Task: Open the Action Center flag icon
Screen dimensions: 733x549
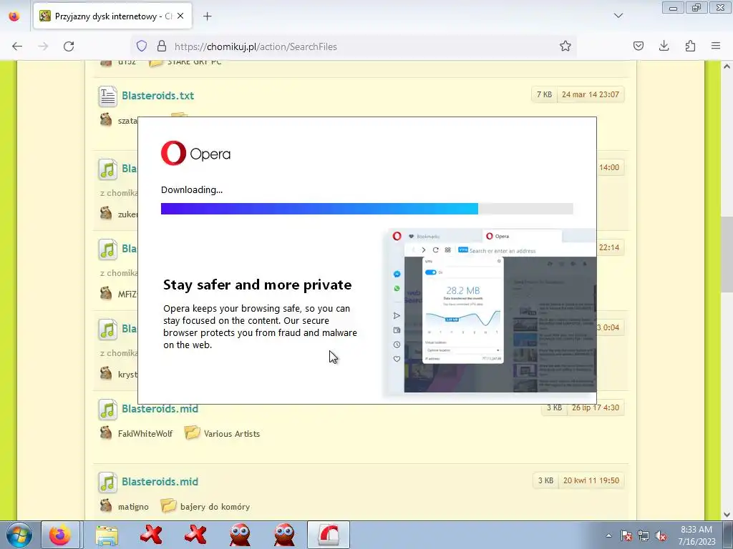Action: click(626, 535)
